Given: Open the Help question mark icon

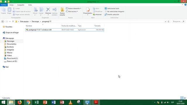Looking at the screenshot, I should pyautogui.click(x=186, y=5).
